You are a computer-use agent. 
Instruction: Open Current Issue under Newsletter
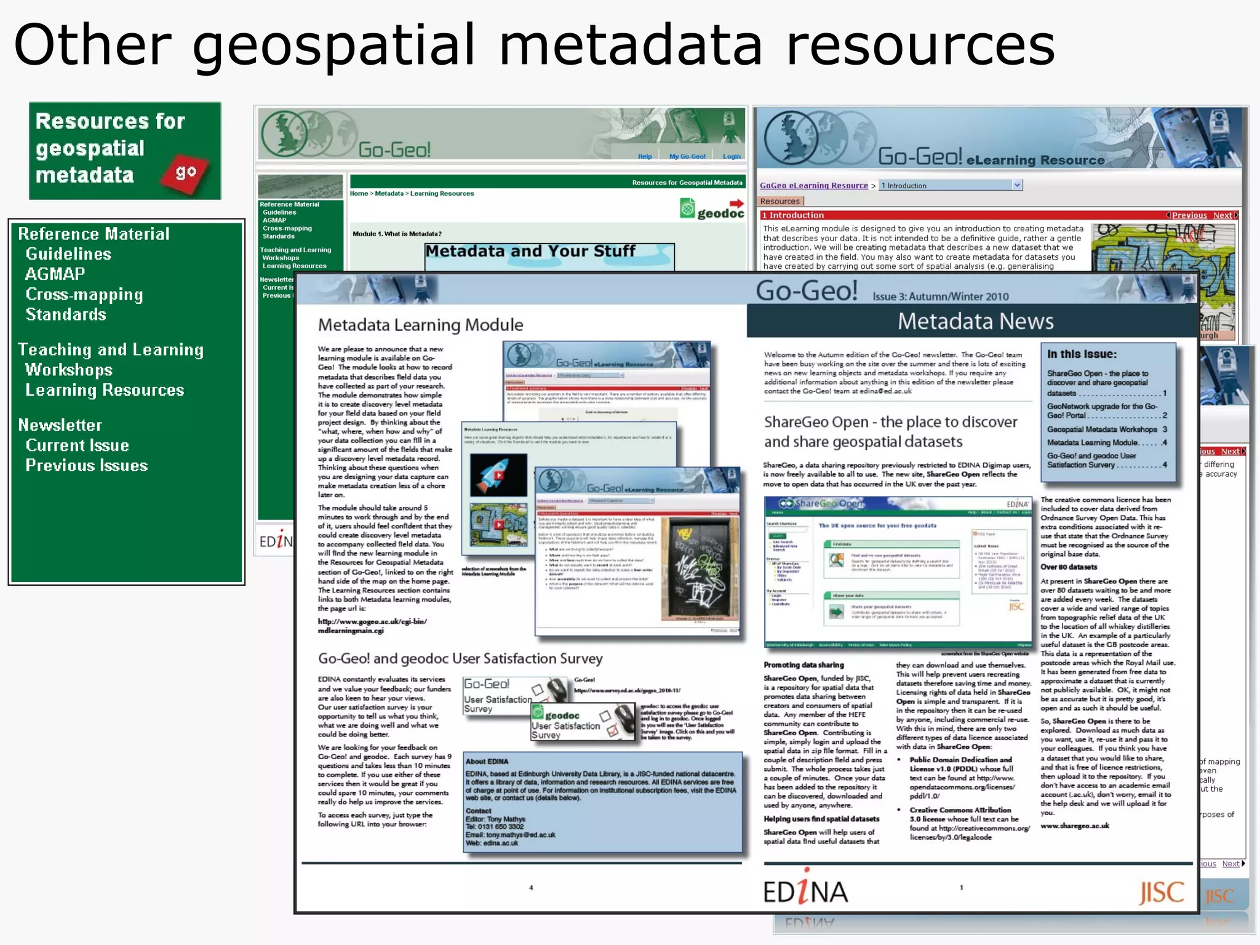78,445
